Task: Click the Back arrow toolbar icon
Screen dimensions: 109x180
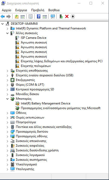Action: pyautogui.click(x=3, y=16)
